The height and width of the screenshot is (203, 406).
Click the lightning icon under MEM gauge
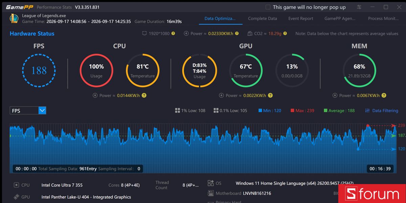coord(335,95)
